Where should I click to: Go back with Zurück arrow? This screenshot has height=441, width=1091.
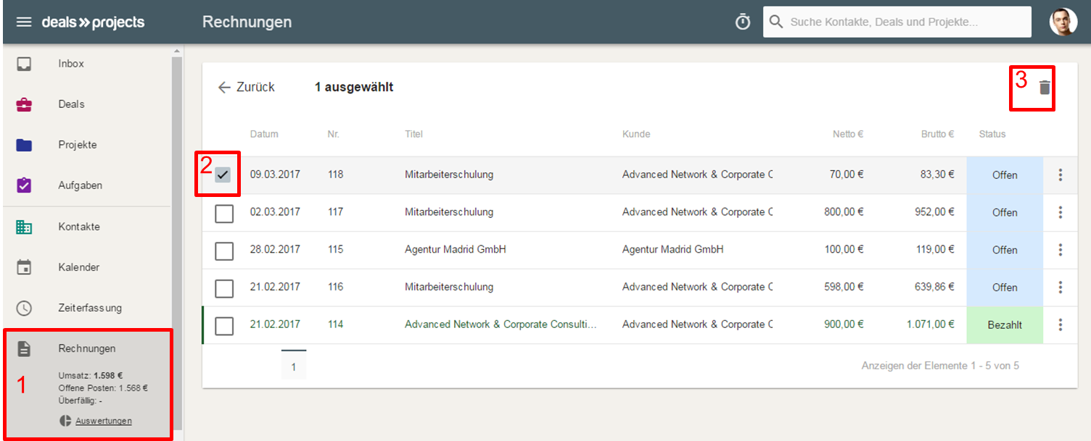tap(246, 87)
